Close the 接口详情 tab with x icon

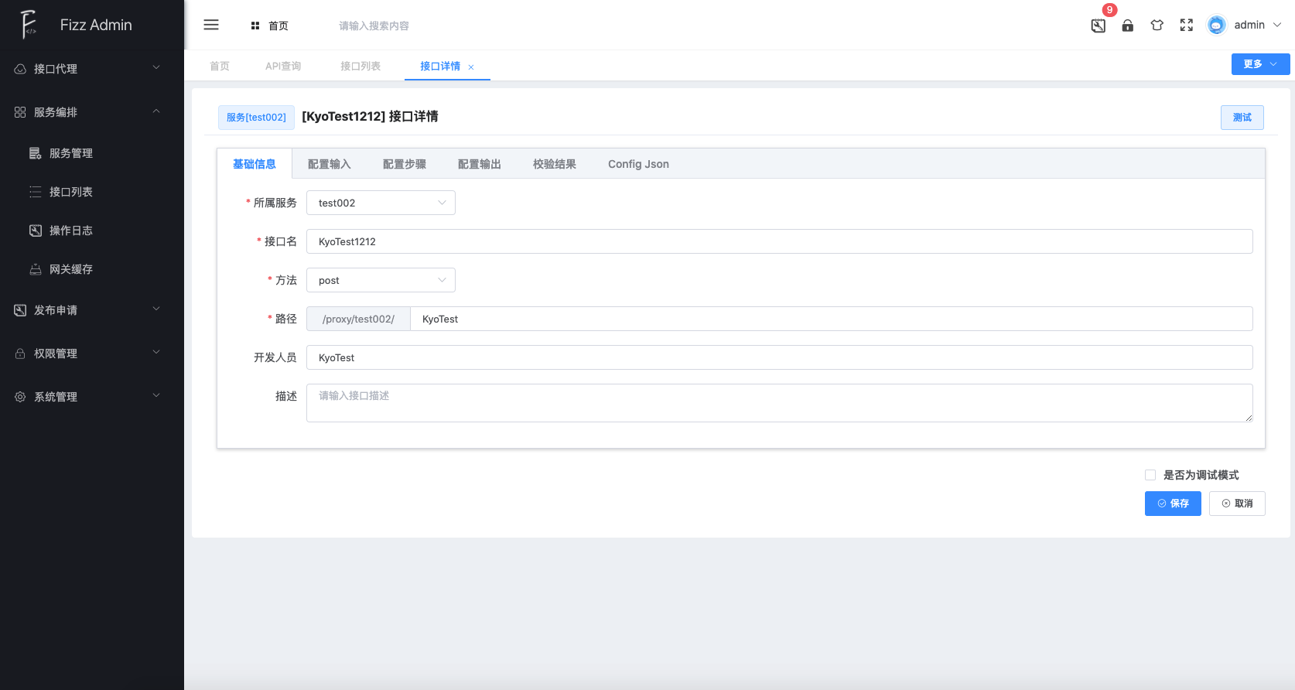471,67
